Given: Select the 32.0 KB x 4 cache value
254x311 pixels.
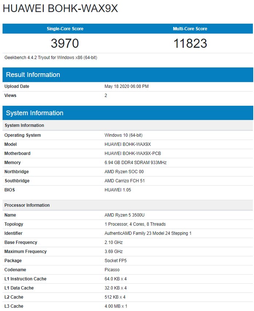Looking at the screenshot, I should click(x=116, y=288).
